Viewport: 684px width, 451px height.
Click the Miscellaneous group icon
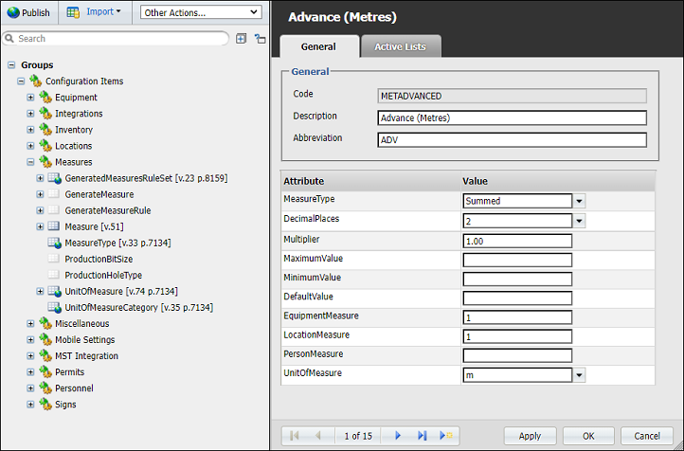click(x=45, y=323)
